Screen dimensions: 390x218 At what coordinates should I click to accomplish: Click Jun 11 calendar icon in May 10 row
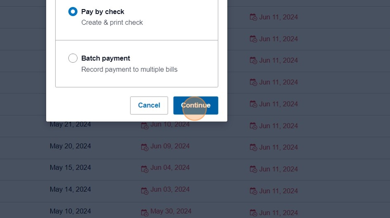254,213
